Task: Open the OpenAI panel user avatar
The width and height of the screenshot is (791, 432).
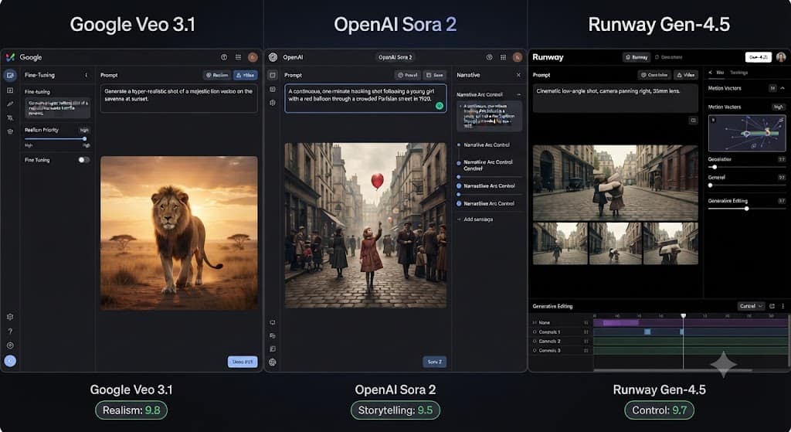Action: pyautogui.click(x=517, y=57)
